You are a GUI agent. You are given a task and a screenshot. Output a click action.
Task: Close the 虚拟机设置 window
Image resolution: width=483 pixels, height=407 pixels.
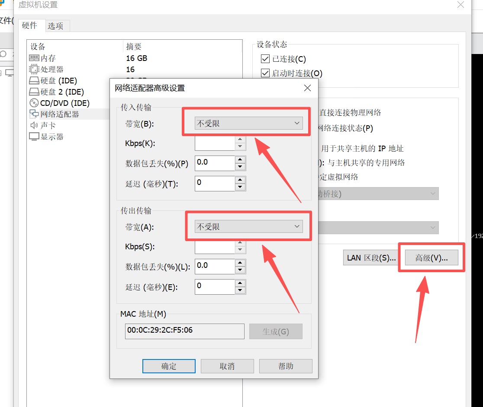(460, 5)
